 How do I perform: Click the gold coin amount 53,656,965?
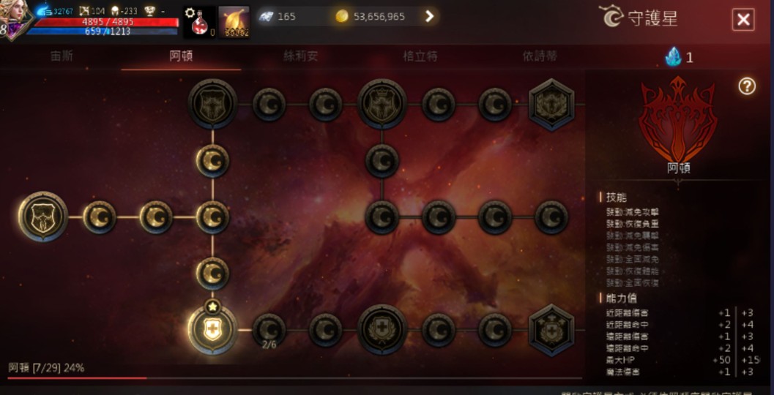pos(379,16)
